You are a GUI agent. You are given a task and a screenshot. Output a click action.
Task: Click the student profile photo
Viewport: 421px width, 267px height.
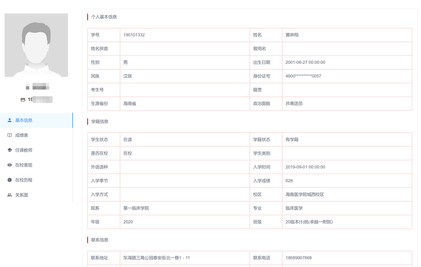36,45
